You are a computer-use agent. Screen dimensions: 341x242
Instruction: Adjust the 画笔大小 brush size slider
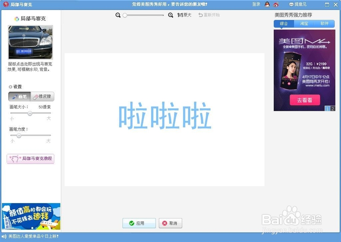[x=30, y=114]
